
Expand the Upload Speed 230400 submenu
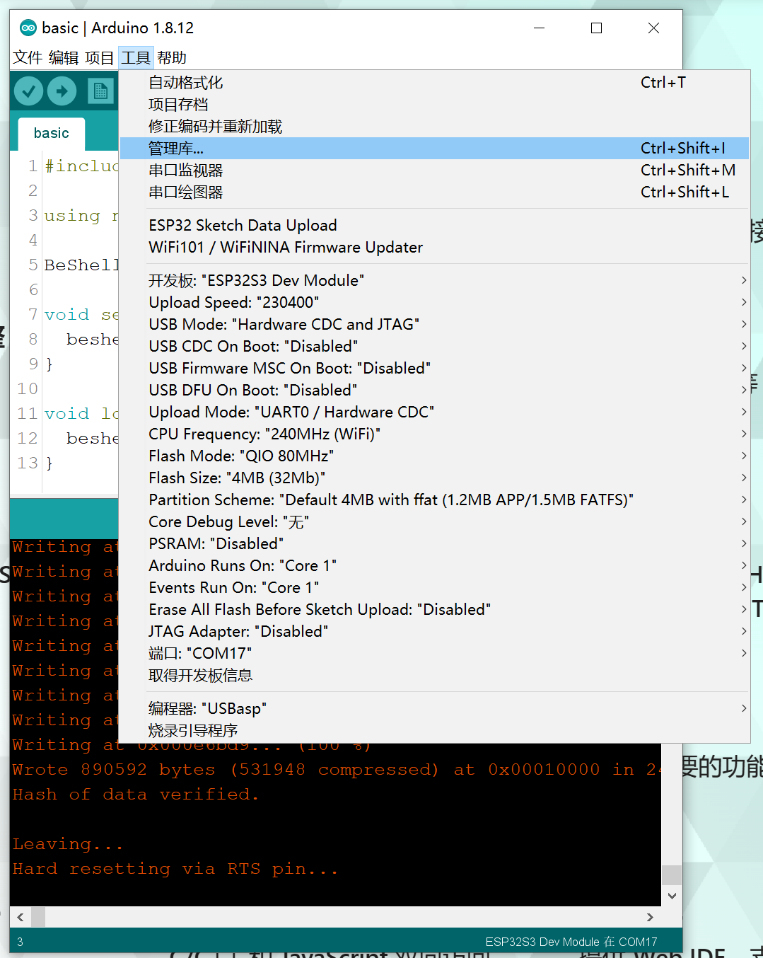click(434, 302)
